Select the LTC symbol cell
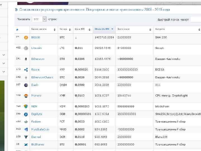The height and width of the screenshot is (151, 201). 62,48
